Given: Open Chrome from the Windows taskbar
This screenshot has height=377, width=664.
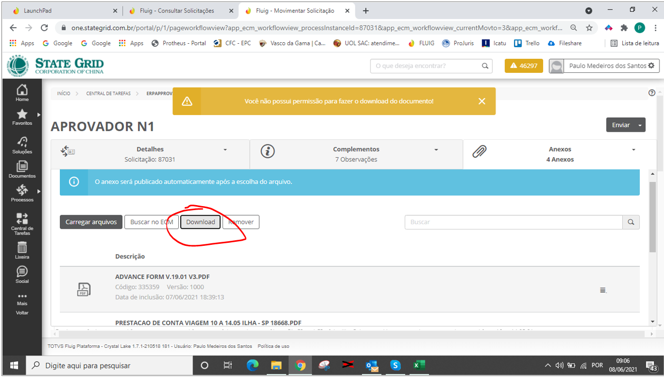Looking at the screenshot, I should (300, 365).
